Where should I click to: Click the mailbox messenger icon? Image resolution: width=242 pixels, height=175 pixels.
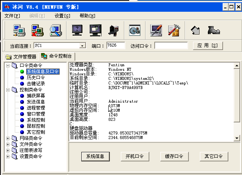pyautogui.click(x=114, y=30)
